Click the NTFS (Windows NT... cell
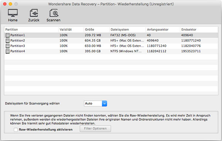The height and width of the screenshot is (141, 222). coord(126,51)
